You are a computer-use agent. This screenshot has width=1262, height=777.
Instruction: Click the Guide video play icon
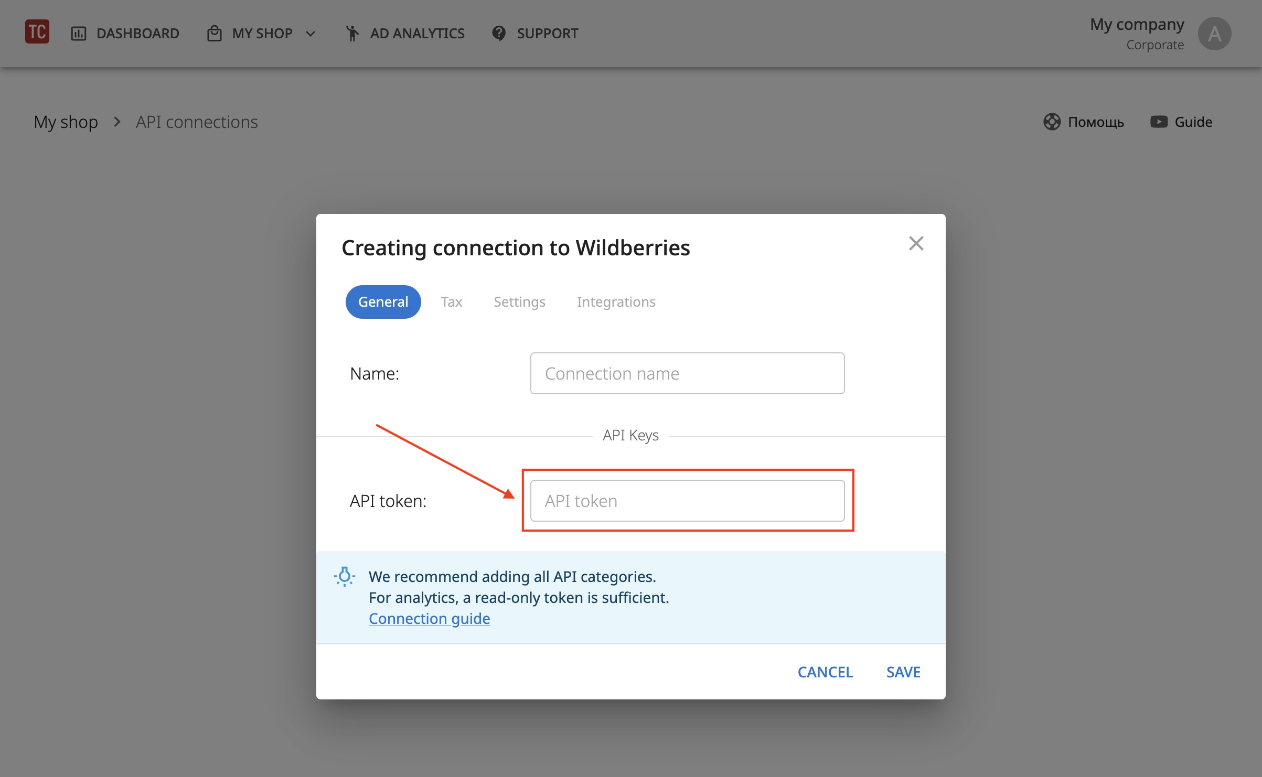[x=1159, y=122]
